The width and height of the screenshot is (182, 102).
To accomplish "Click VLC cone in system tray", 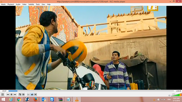I will point(154,99).
